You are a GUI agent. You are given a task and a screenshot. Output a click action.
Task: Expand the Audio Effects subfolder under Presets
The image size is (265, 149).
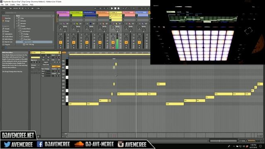point(18,29)
